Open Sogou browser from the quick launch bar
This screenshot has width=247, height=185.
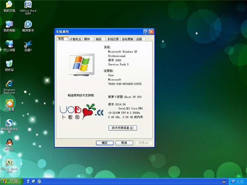pyautogui.click(x=39, y=181)
